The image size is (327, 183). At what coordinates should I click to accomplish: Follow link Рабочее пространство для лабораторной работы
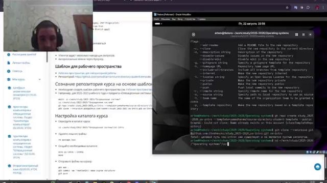[87, 73]
